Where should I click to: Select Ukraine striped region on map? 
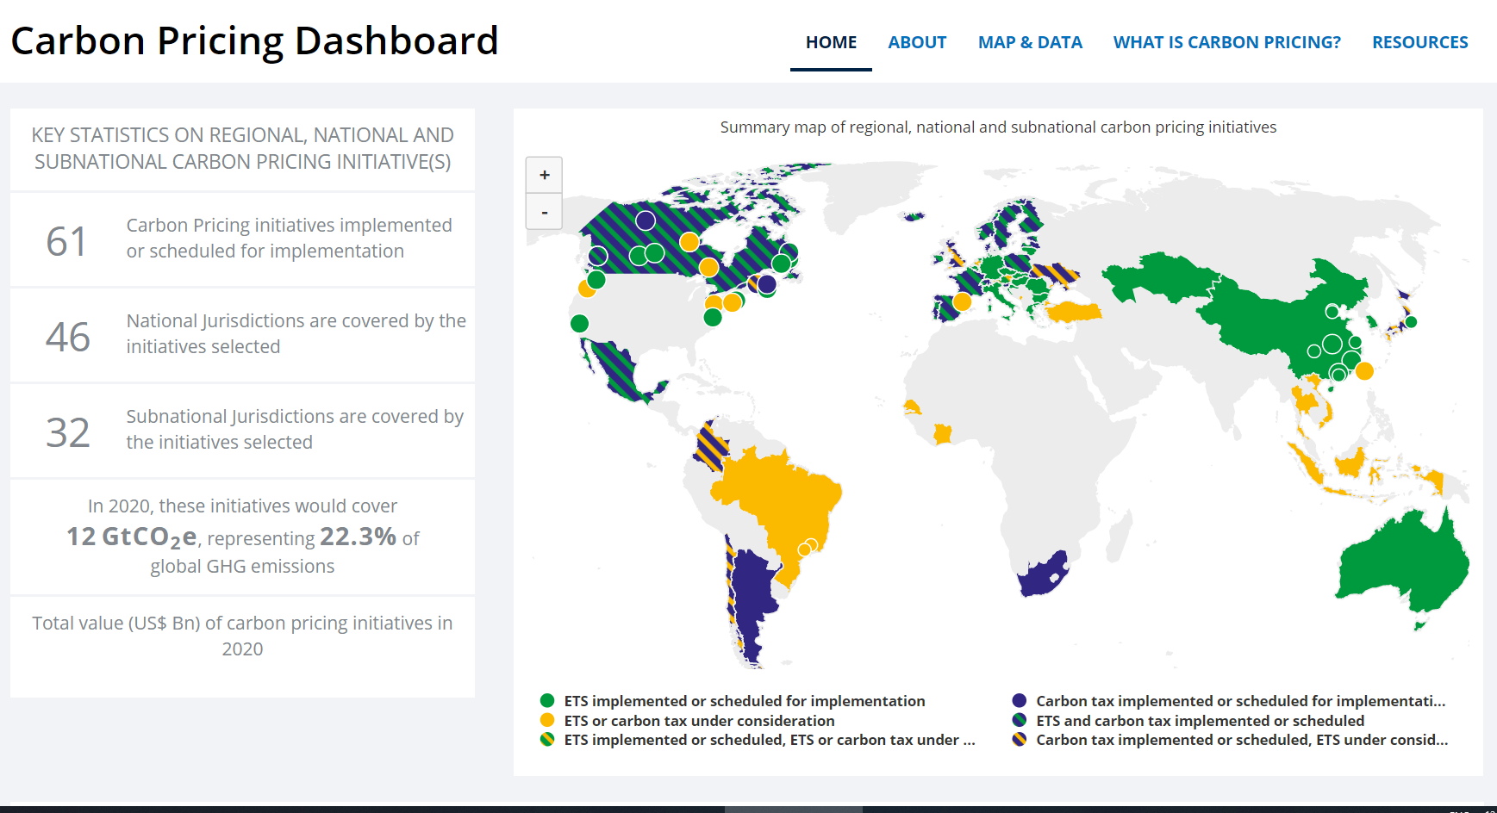pos(1057,276)
